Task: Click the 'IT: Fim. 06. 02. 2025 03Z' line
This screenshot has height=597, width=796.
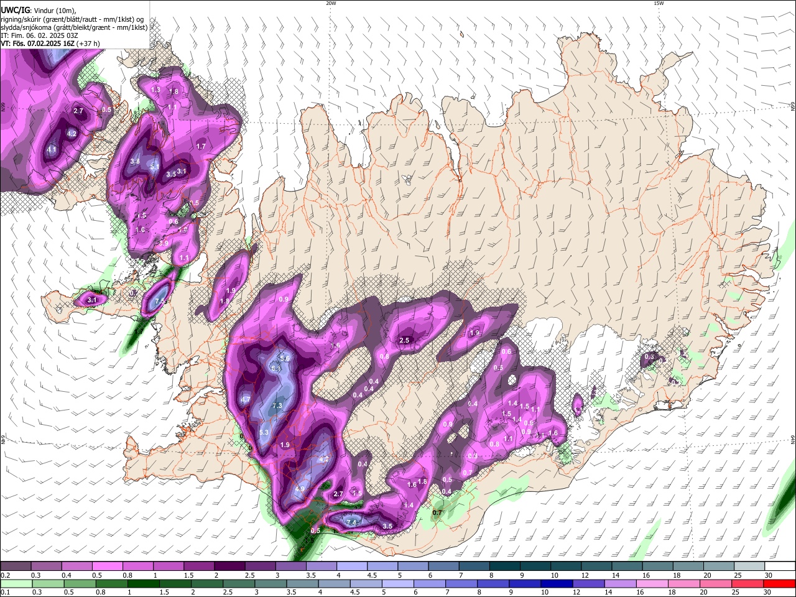Action: pyautogui.click(x=39, y=35)
